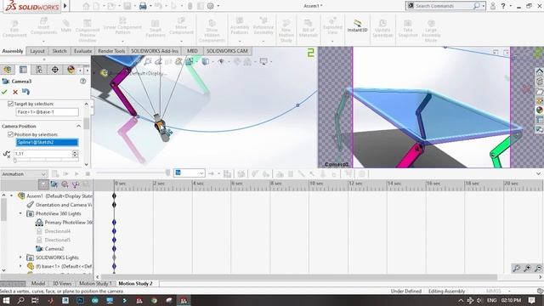Cancel the Camera3 PropertyManager with red X
The image size is (544, 306).
15,92
